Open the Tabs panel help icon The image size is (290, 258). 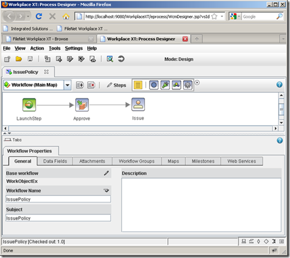coord(279,140)
